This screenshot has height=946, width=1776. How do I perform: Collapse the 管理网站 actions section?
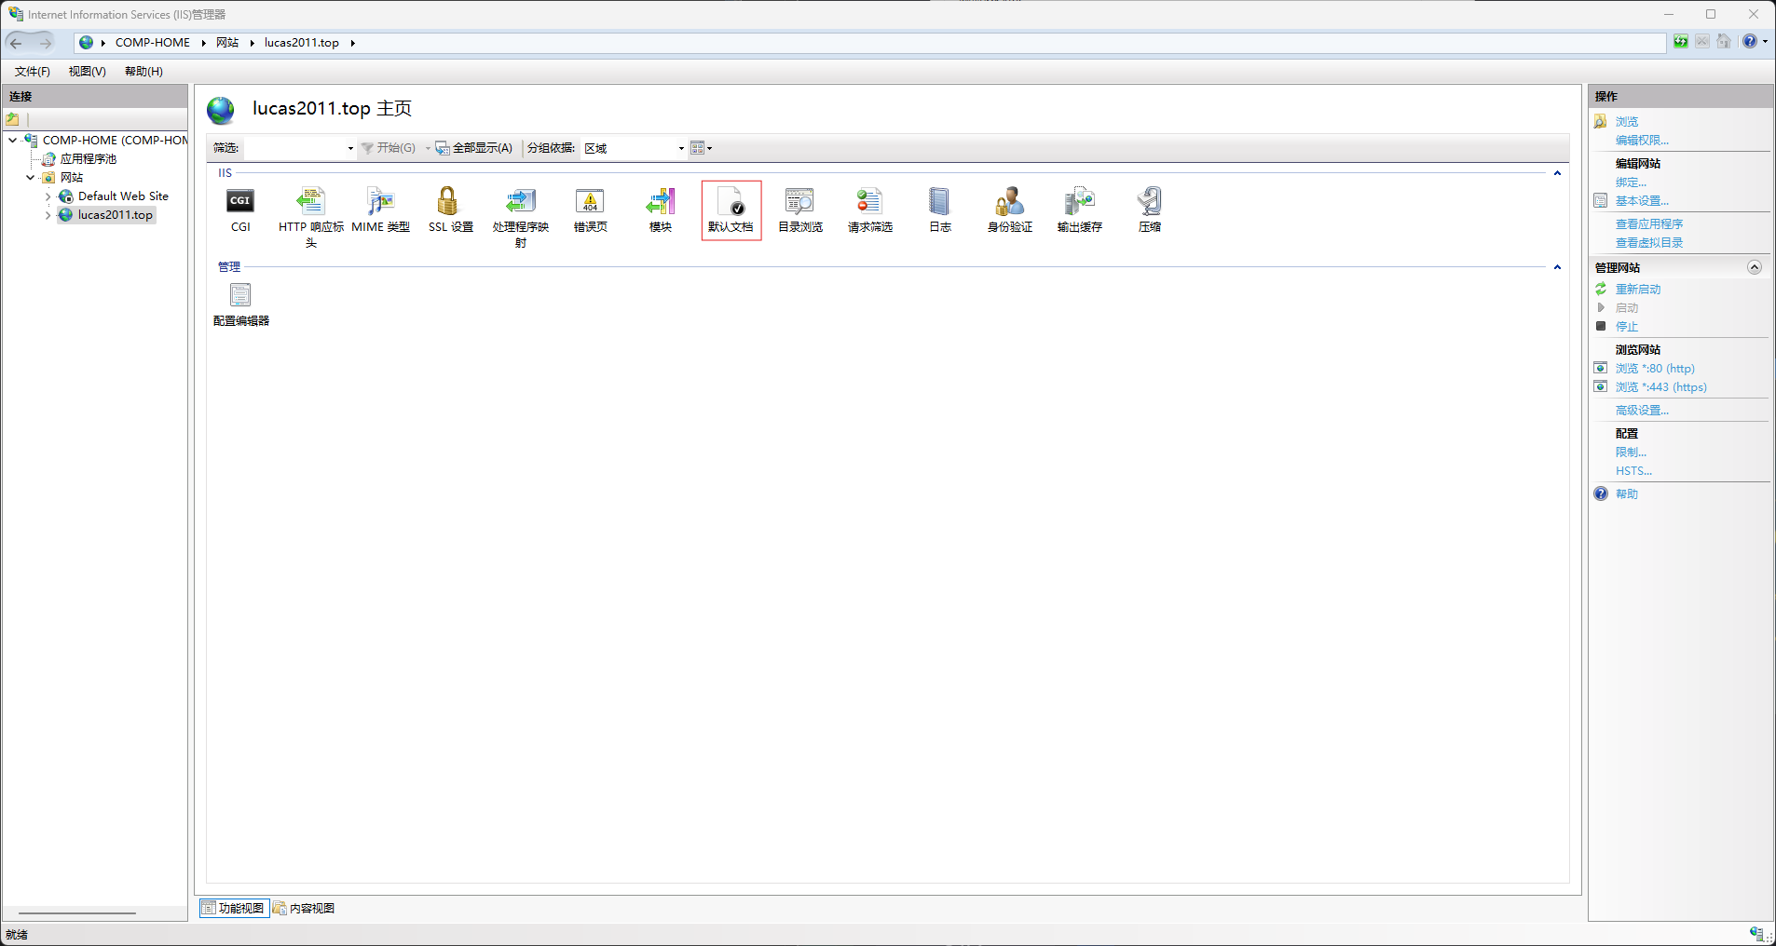(x=1754, y=267)
